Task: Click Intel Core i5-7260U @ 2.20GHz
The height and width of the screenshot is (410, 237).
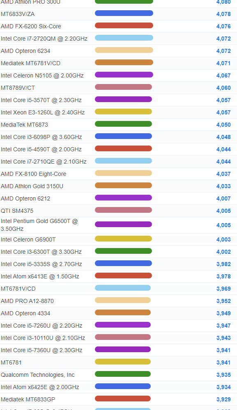Action: tap(41, 326)
